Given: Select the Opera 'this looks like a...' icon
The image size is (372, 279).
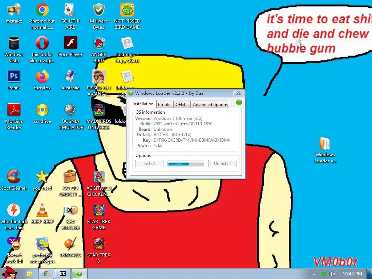Looking at the screenshot, I should (42, 49).
